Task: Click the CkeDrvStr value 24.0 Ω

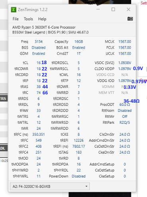Action: (125, 152)
